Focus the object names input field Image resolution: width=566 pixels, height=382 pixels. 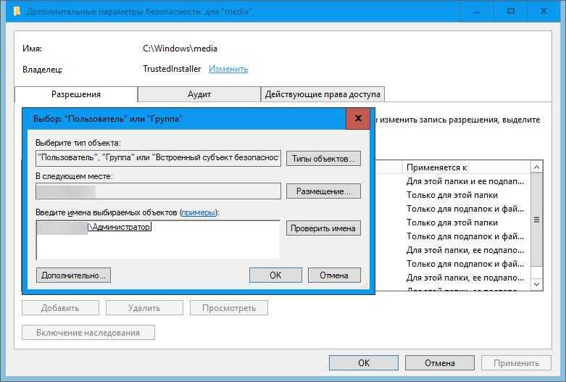point(158,240)
